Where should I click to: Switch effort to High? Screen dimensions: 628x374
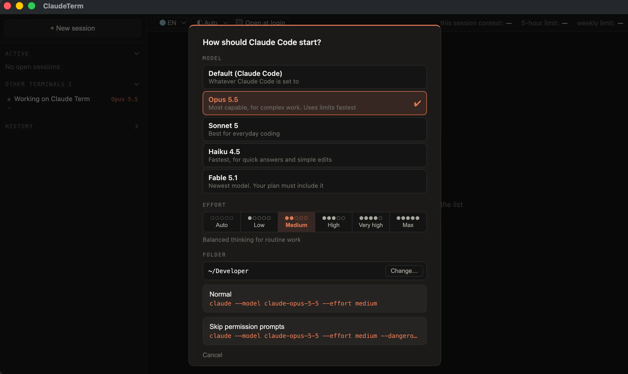click(333, 222)
